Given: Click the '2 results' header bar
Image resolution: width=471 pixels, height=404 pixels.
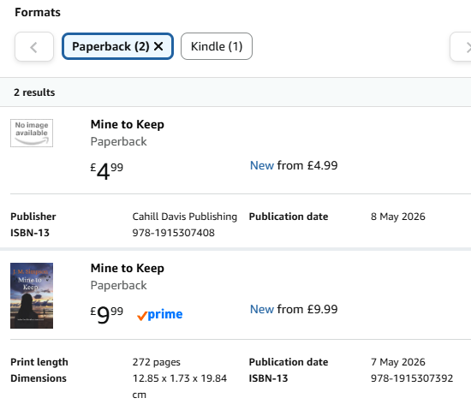Looking at the screenshot, I should pos(235,92).
